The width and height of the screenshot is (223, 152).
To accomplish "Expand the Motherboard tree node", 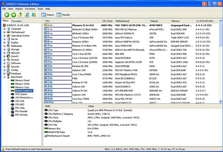I will [x=4, y=32].
